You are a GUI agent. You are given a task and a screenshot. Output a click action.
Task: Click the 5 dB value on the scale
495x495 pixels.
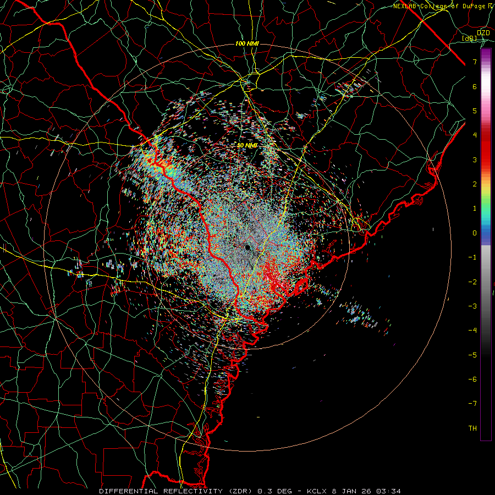point(475,111)
